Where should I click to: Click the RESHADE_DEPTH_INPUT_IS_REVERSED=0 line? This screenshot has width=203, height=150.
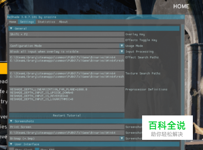39,96
